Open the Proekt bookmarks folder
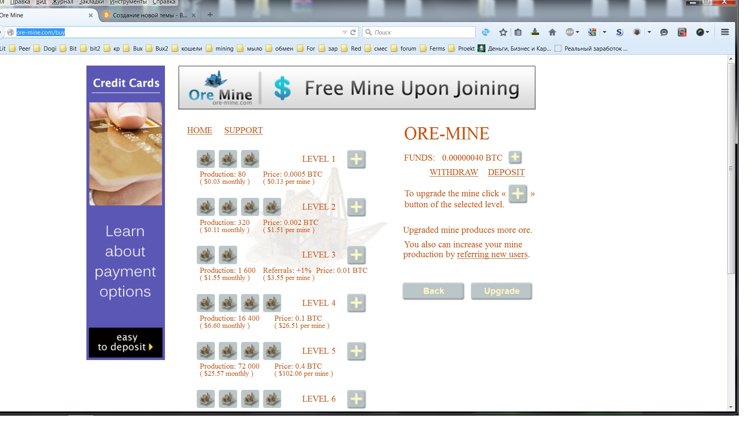 tap(462, 49)
